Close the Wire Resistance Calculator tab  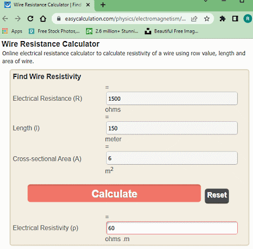pos(88,5)
